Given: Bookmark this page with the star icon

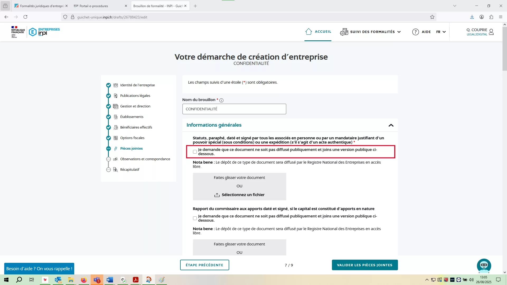Looking at the screenshot, I should (x=432, y=17).
